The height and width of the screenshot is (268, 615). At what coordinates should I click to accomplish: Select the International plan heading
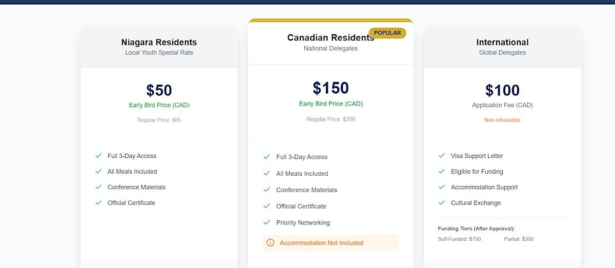pyautogui.click(x=502, y=43)
